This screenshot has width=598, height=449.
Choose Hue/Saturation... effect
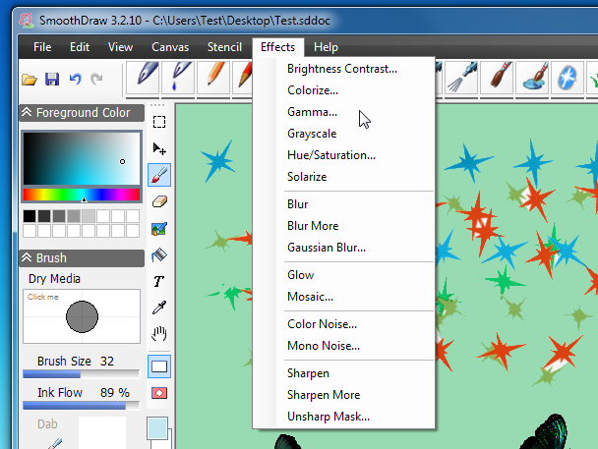pyautogui.click(x=331, y=155)
